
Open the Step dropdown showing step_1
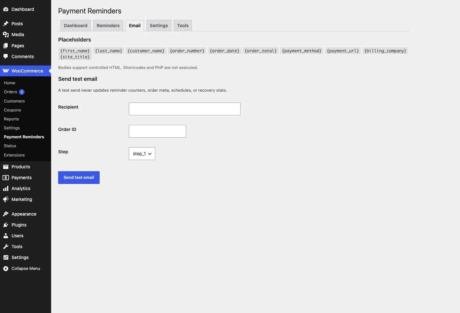click(x=142, y=154)
